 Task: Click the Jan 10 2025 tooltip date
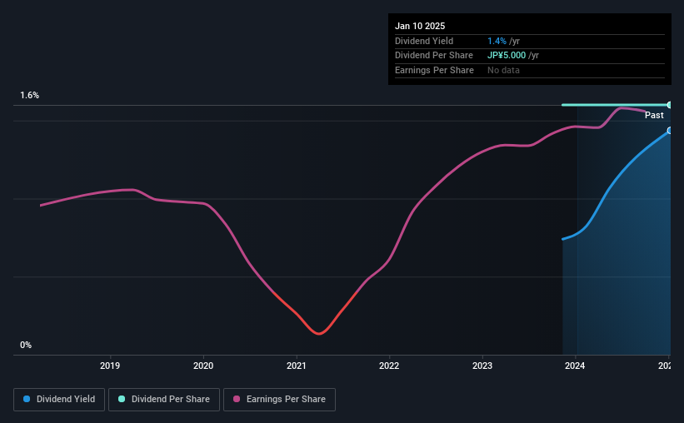click(420, 26)
